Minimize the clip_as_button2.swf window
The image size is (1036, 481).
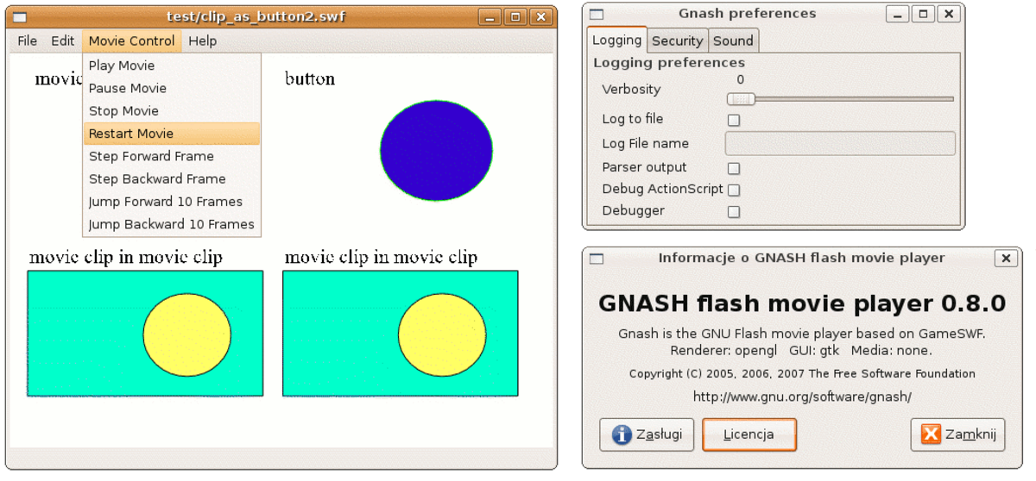coord(490,16)
